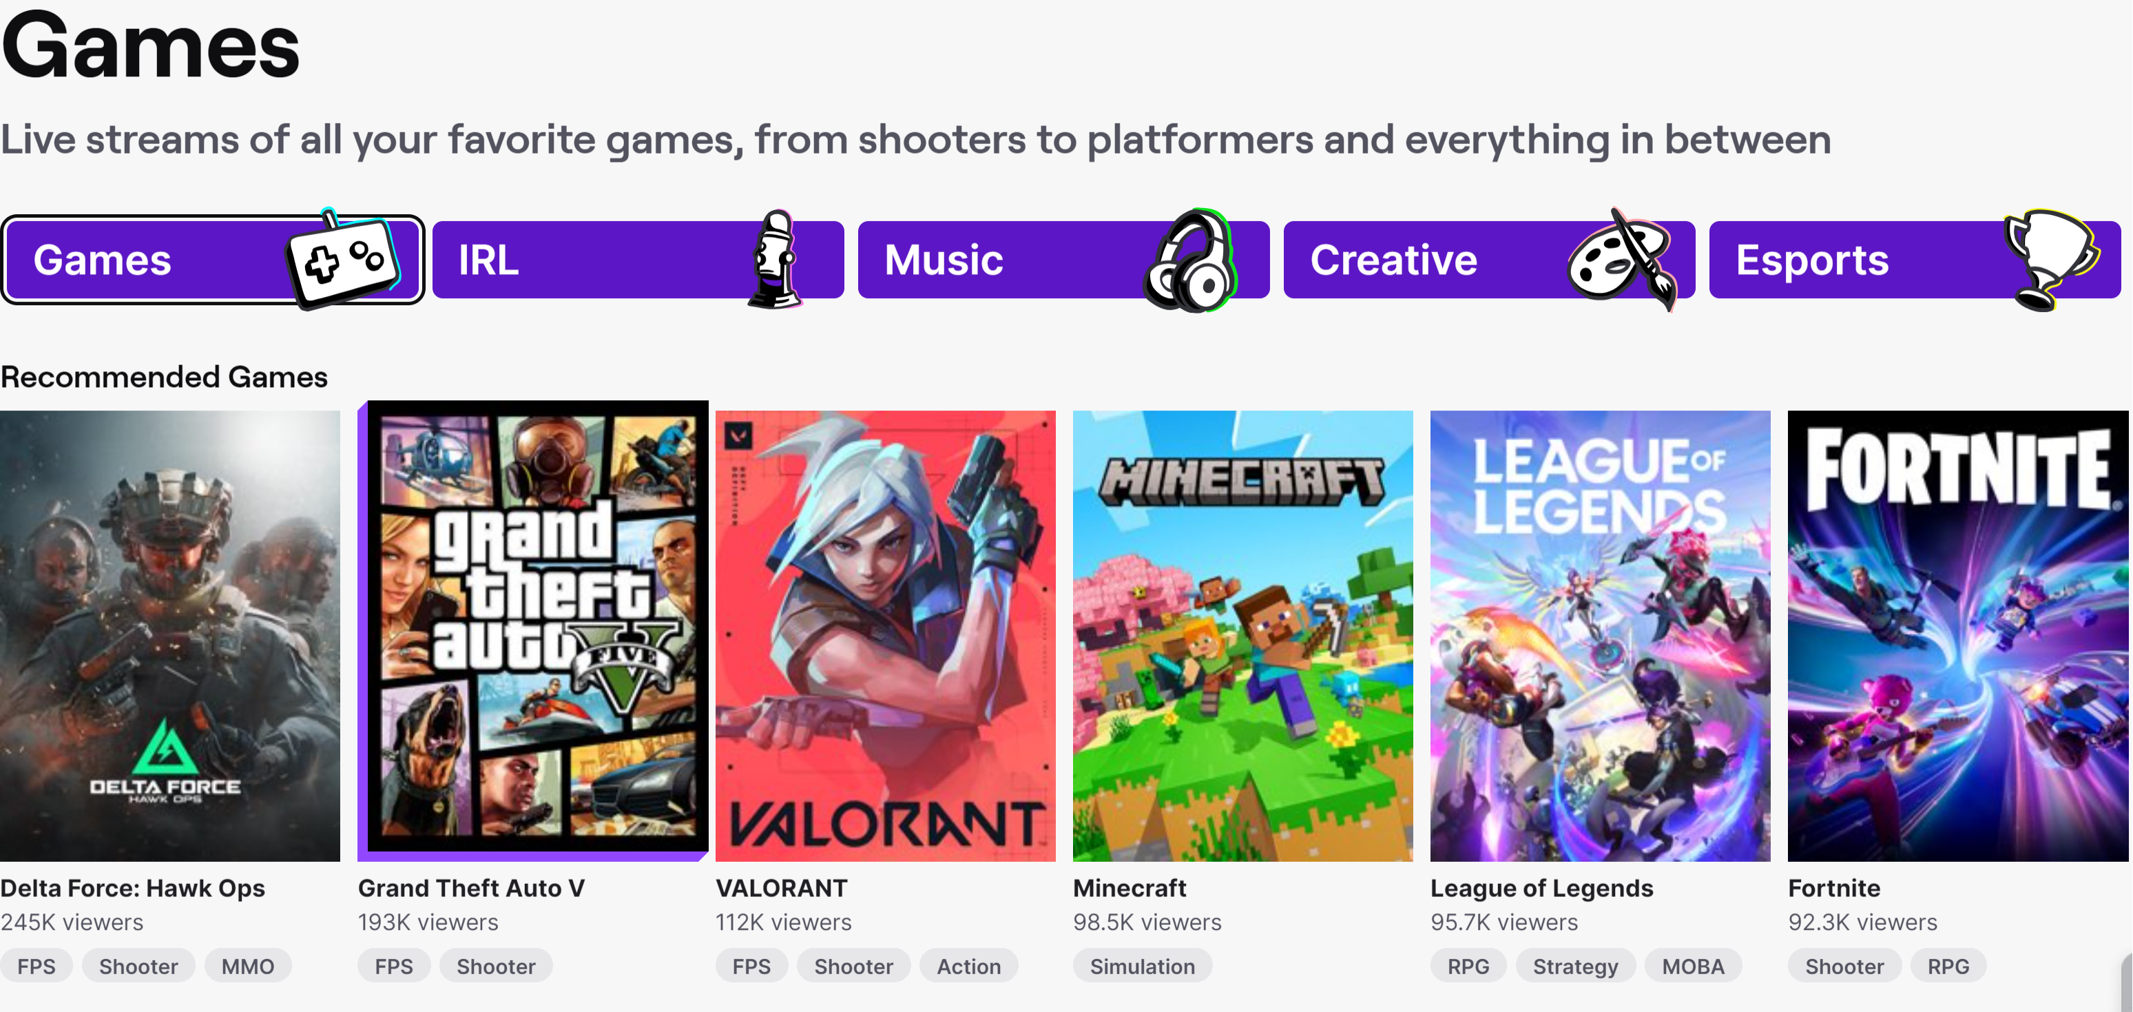
Task: Click the microphone icon on IRL
Action: click(775, 259)
